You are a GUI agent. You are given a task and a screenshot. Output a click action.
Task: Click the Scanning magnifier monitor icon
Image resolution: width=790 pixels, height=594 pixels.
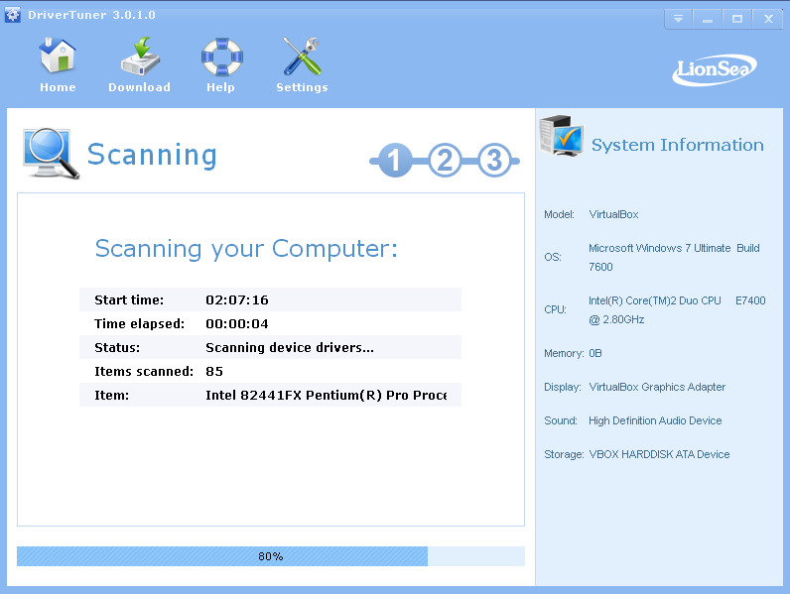click(x=51, y=153)
